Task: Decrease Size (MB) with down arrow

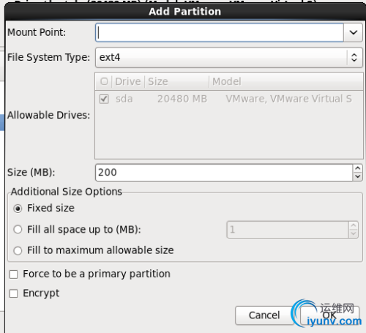Action: tap(358, 176)
